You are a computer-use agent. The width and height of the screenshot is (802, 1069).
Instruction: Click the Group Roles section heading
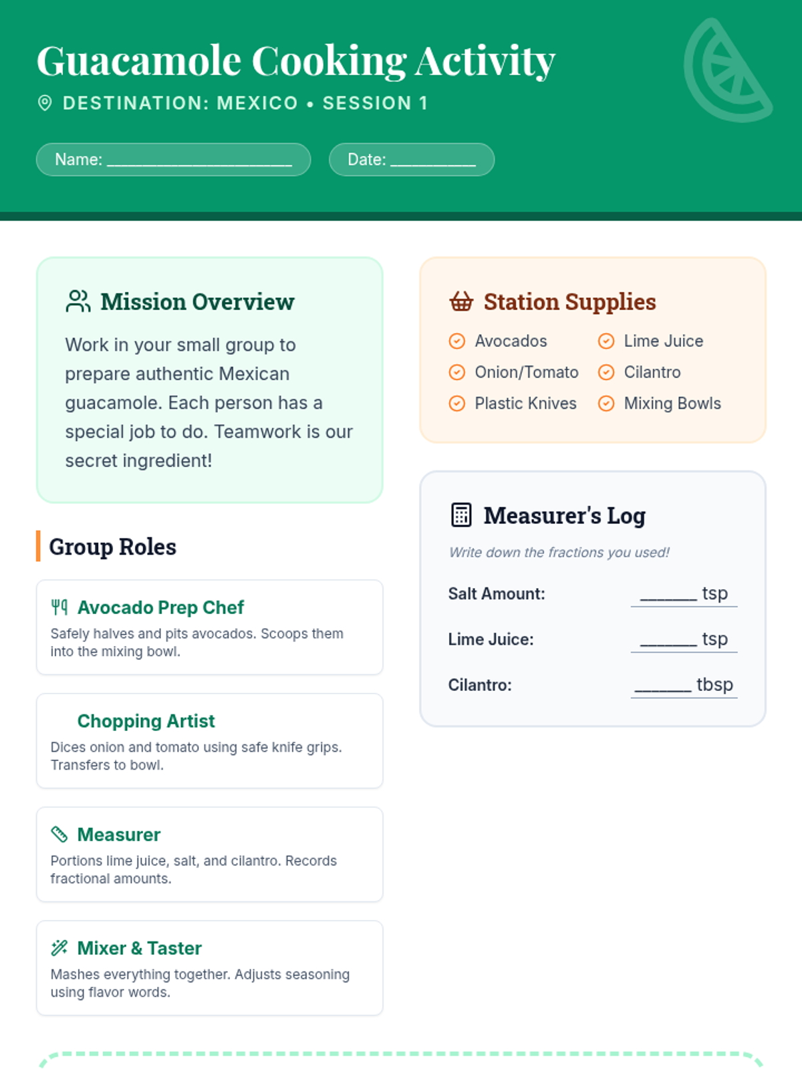[112, 547]
